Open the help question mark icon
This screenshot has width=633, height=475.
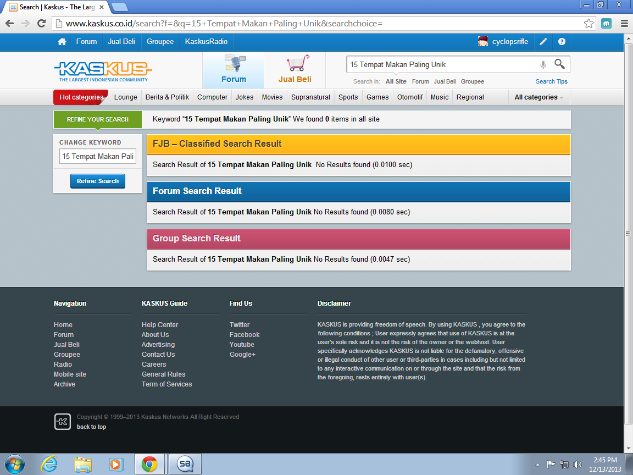[562, 42]
